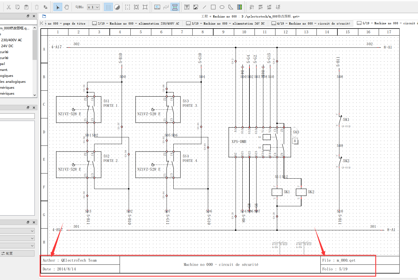Click the 配置 button
The height and width of the screenshot is (280, 418).
(x=17, y=253)
